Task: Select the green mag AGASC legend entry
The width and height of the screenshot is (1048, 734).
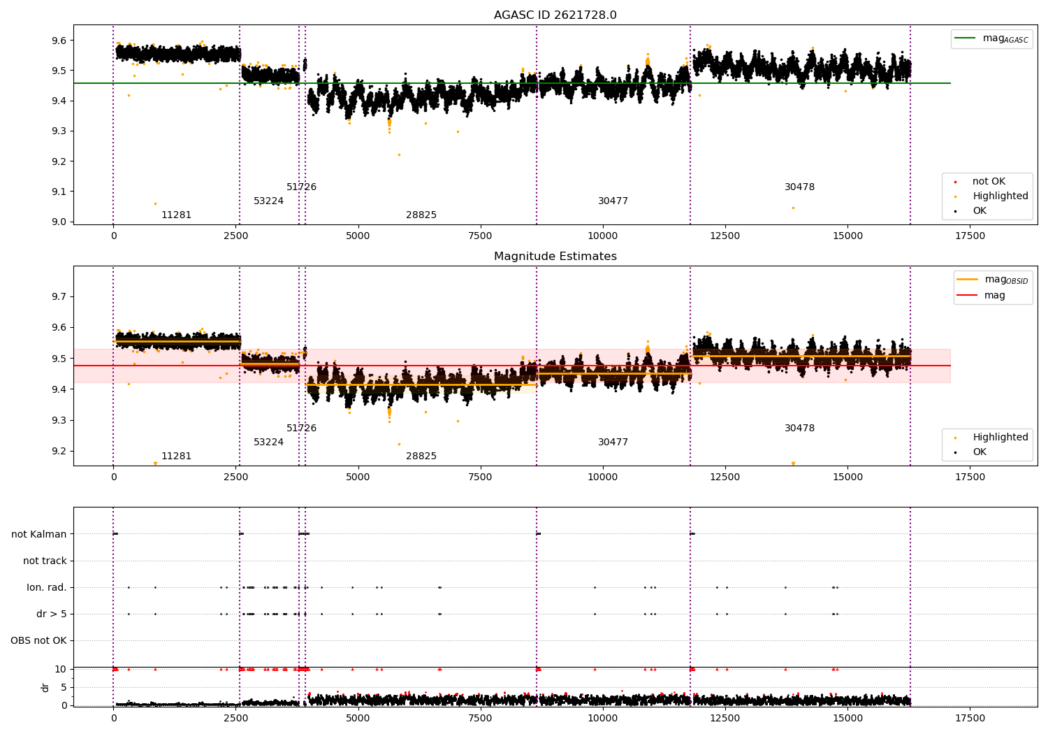Action: click(x=991, y=38)
